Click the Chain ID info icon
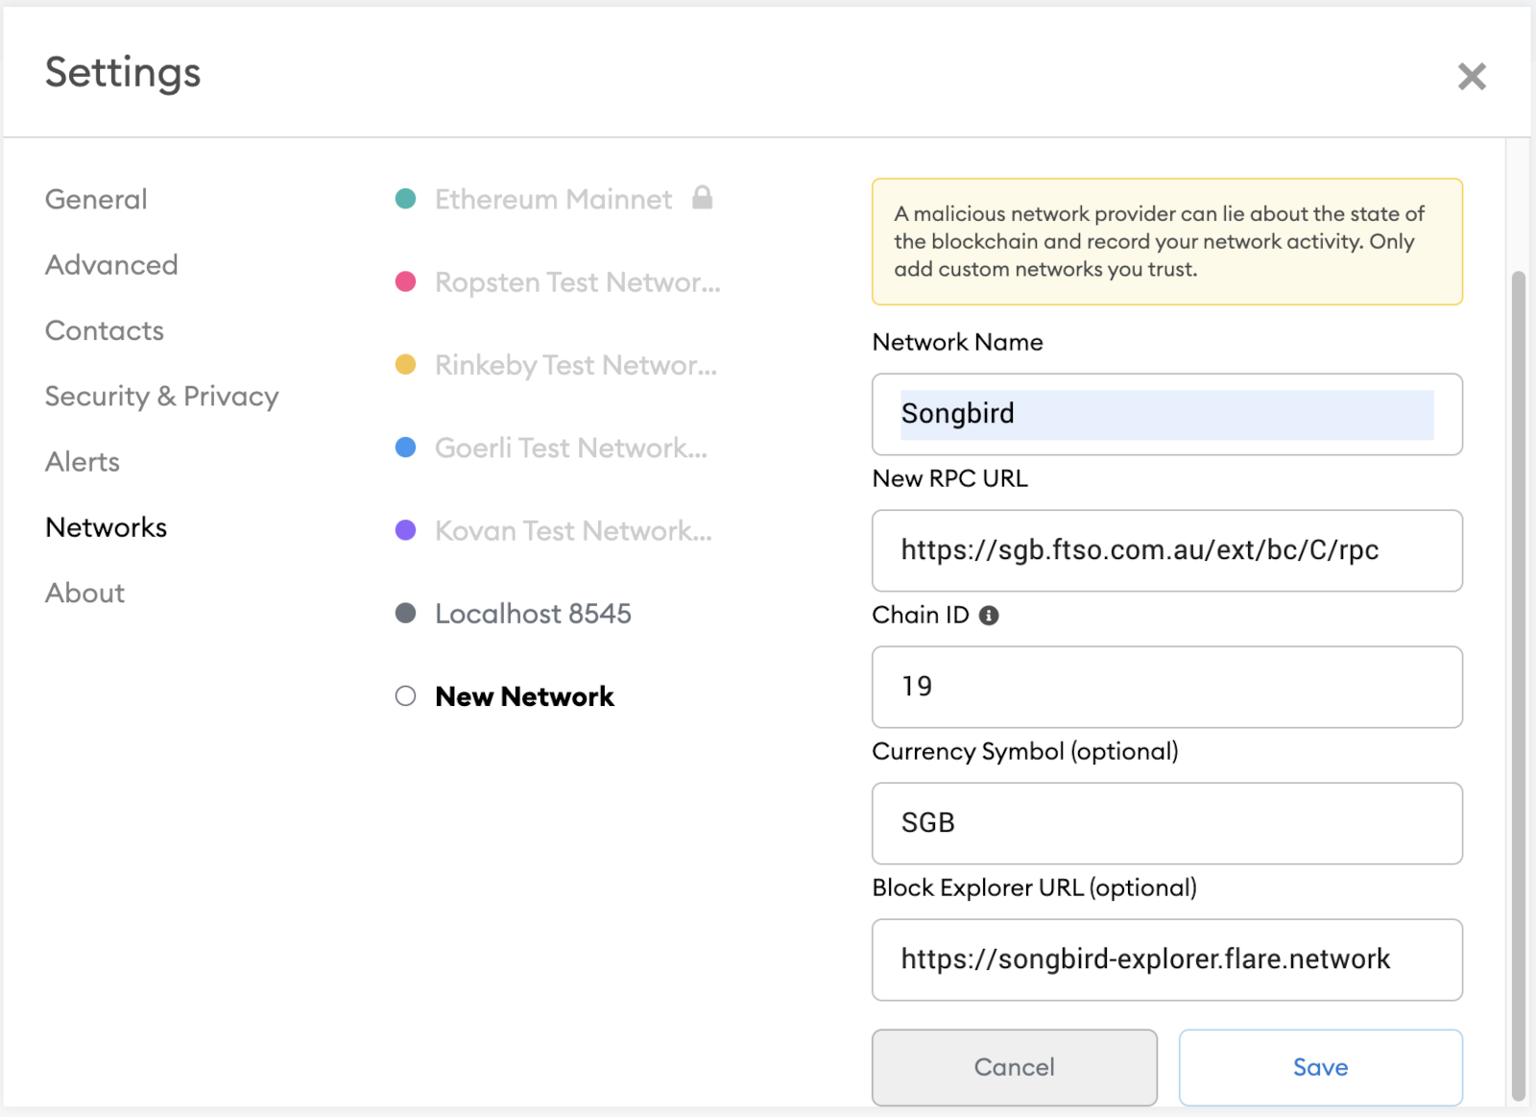 pyautogui.click(x=989, y=616)
